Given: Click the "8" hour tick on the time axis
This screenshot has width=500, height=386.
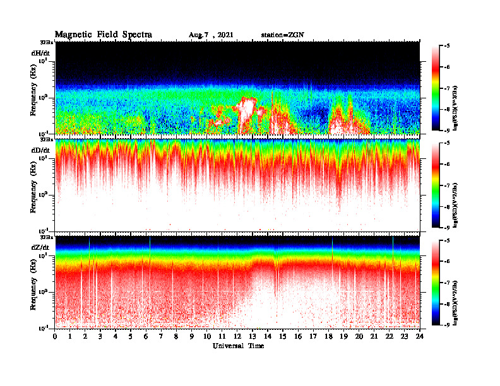Looking at the screenshot, I should coord(176,337).
